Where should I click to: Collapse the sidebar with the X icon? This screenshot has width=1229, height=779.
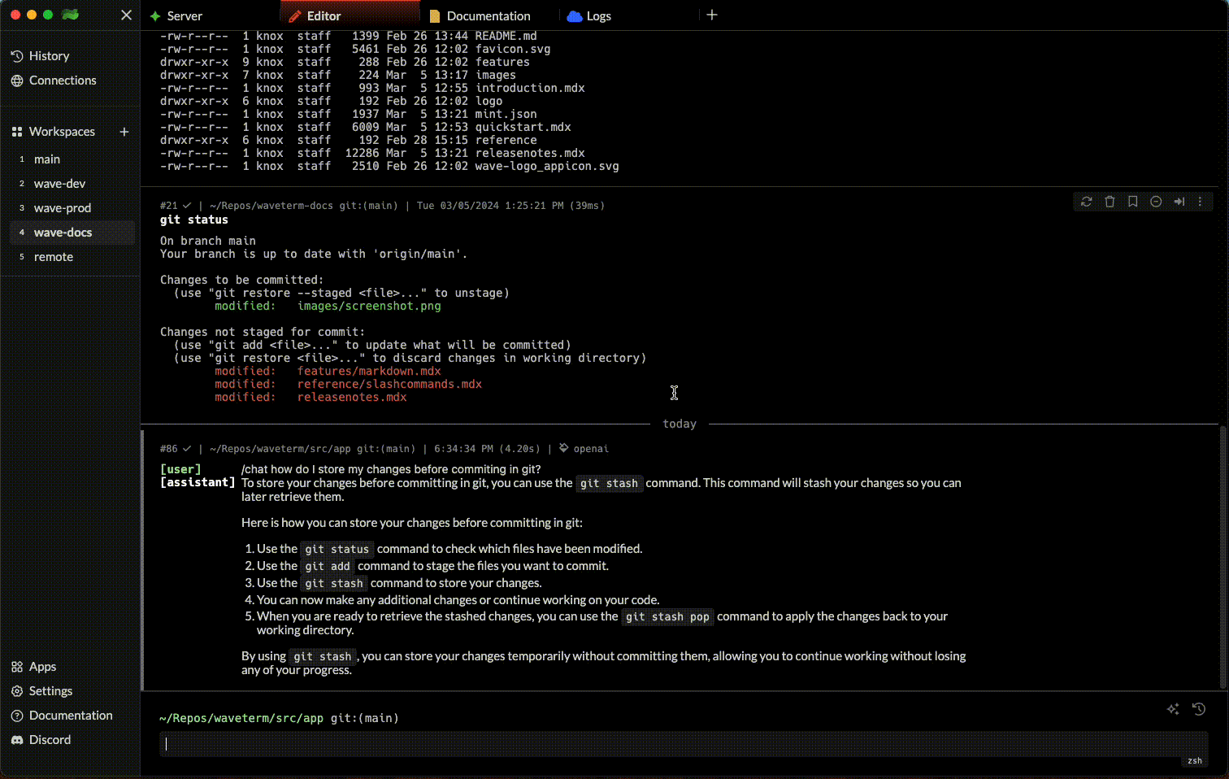point(126,15)
